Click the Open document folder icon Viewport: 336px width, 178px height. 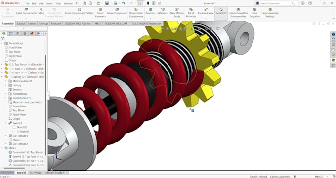(98, 3)
